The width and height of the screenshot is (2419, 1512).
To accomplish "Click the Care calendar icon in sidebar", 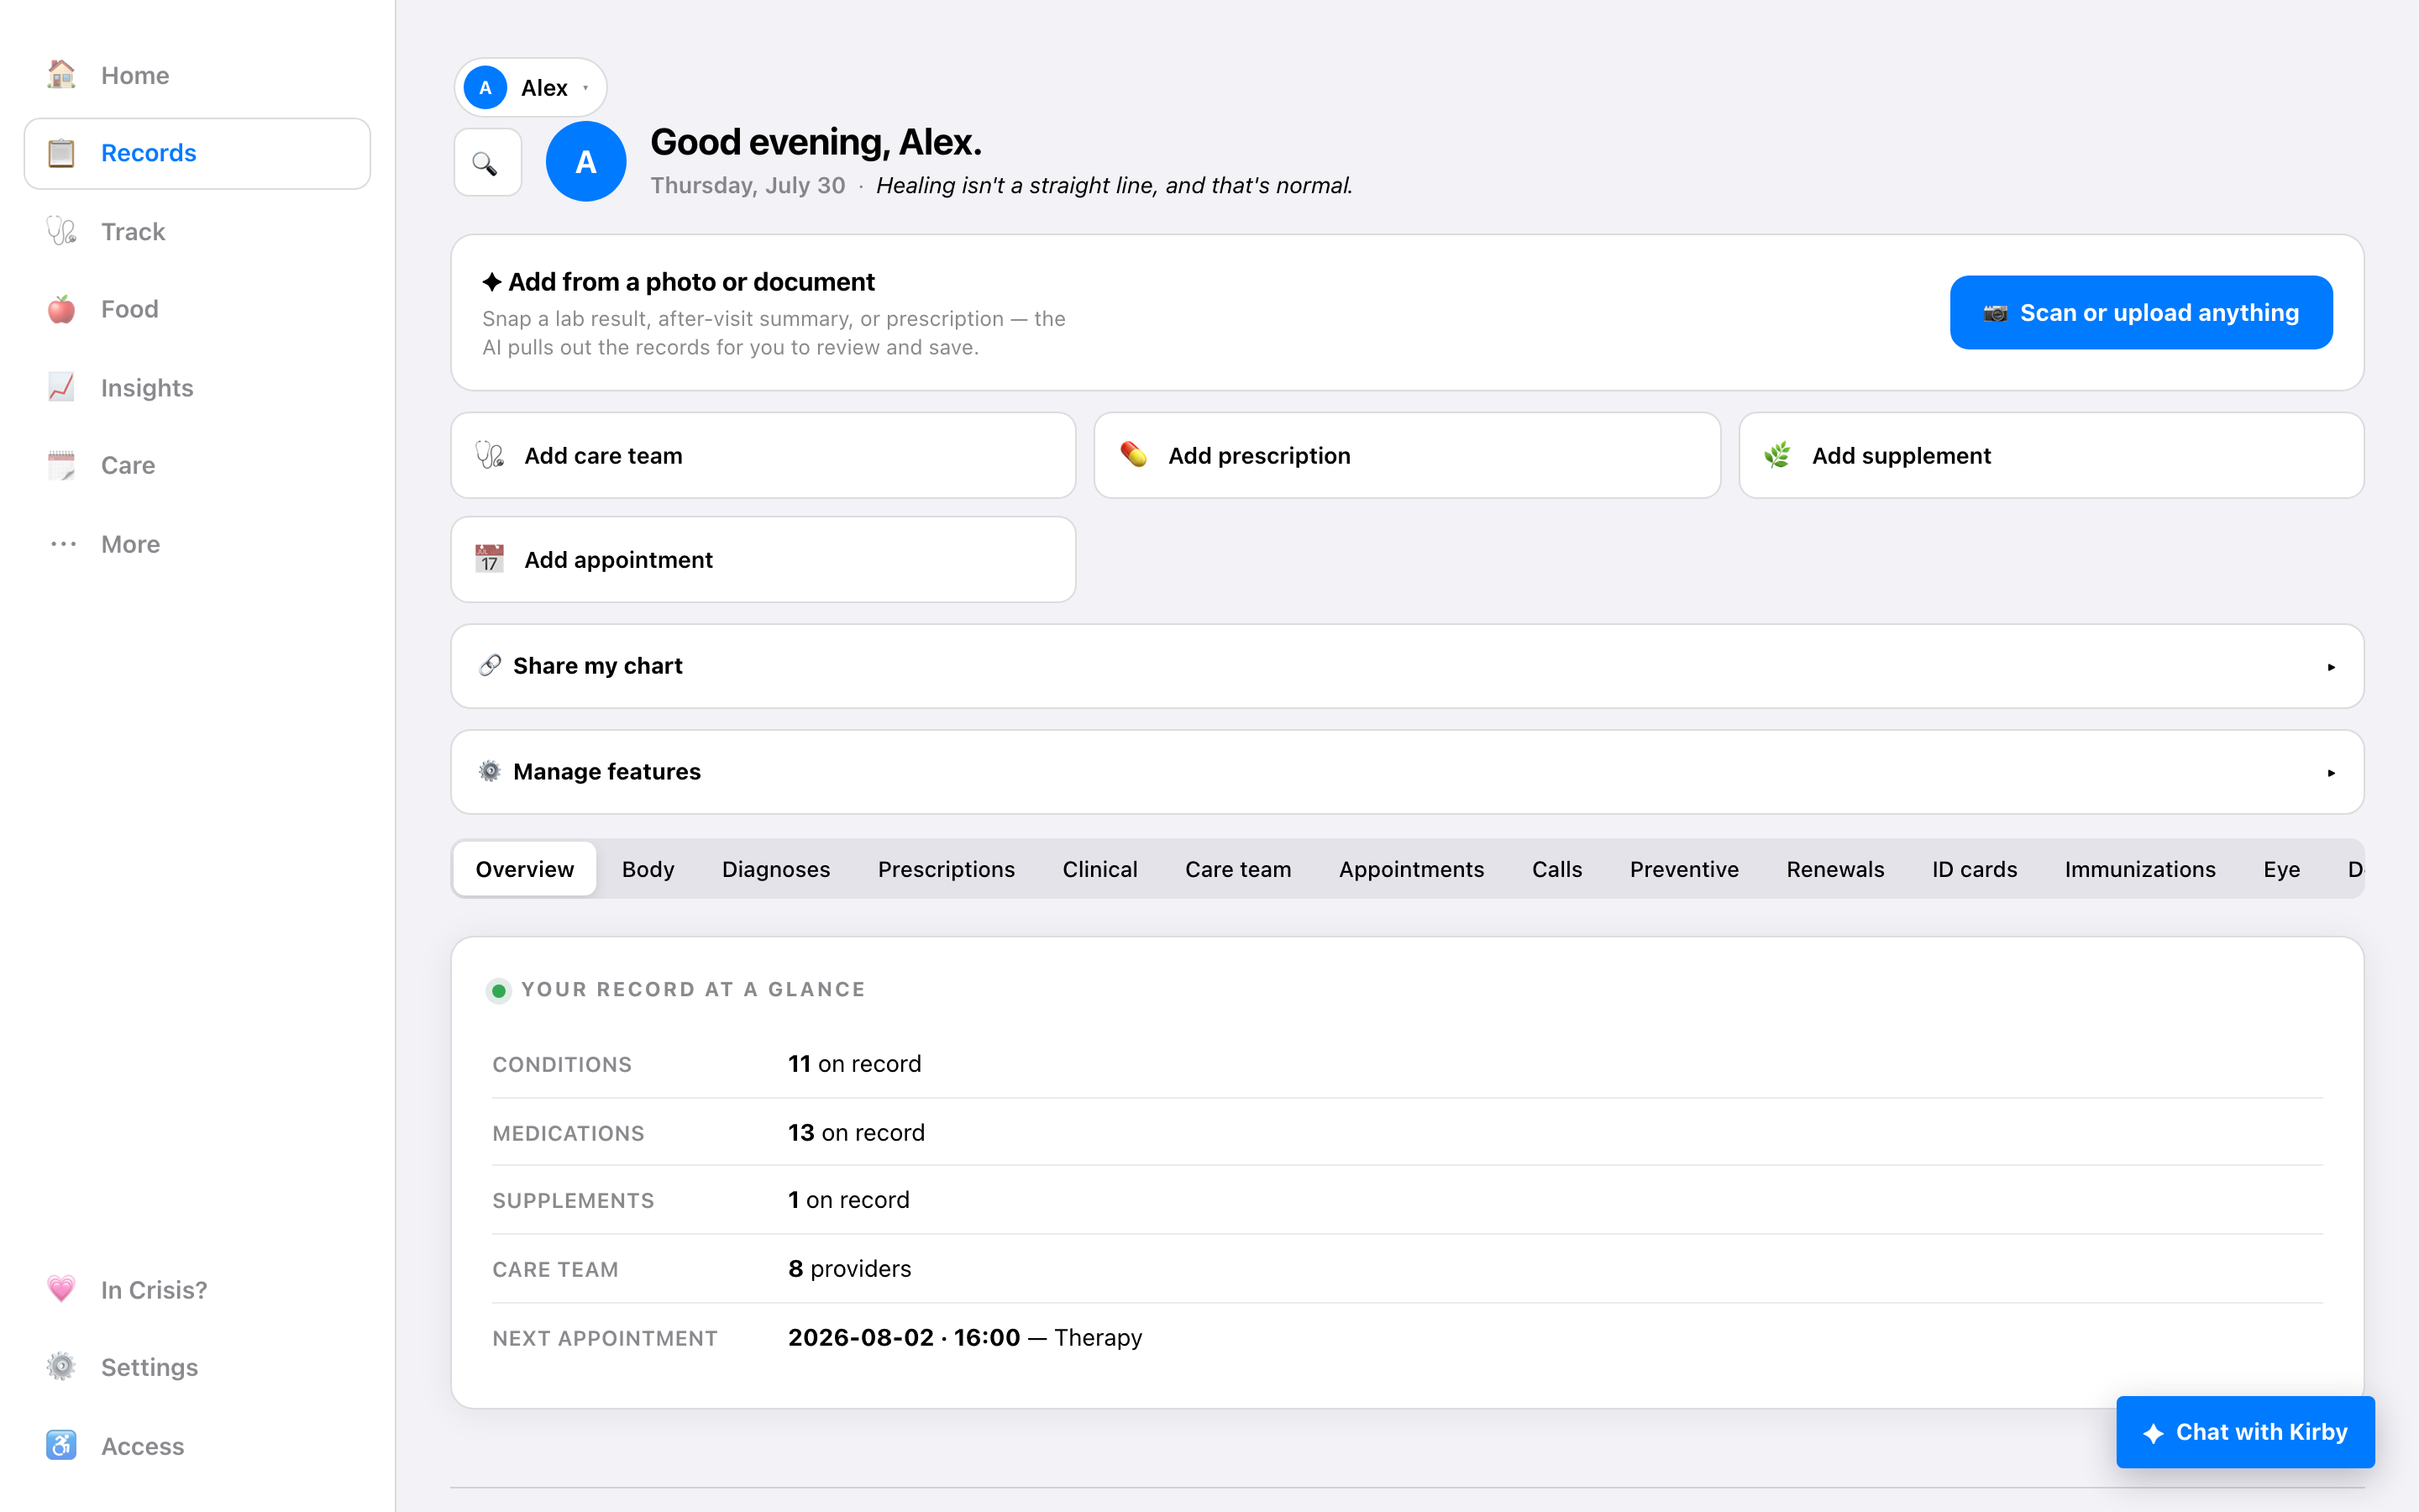I will pos(61,465).
